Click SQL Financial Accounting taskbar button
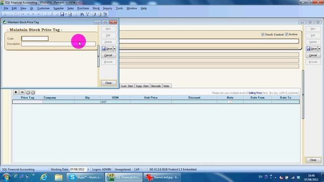Image resolution: width=324 pixels, height=182 pixels. (x=124, y=177)
